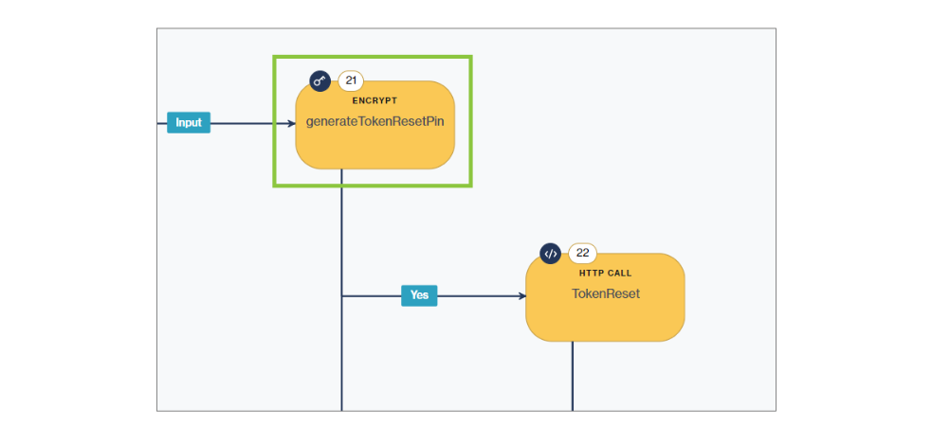Click the vertical connector leaving the TokenReset node
The image size is (932, 425).
[x=573, y=379]
